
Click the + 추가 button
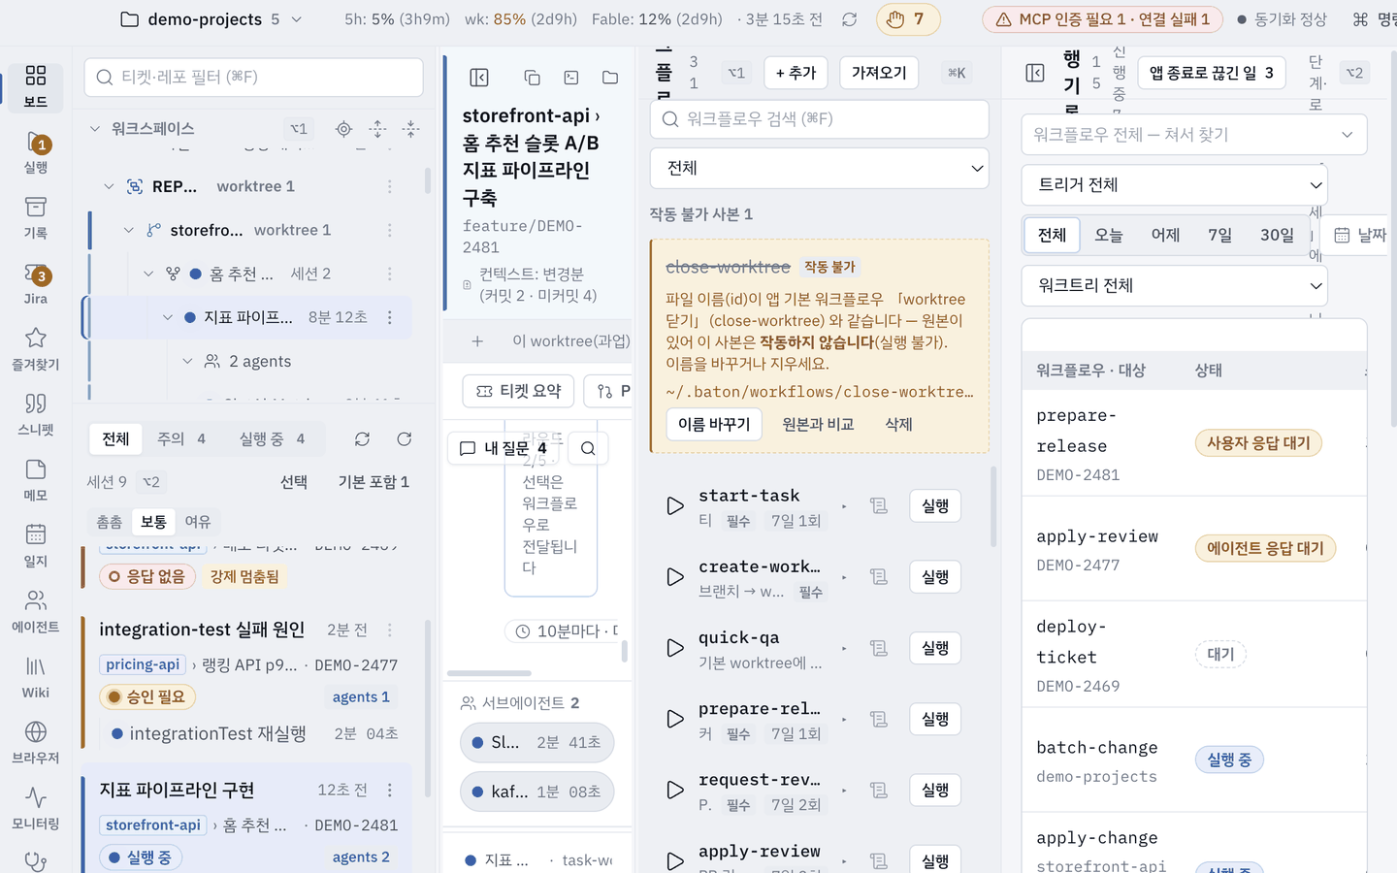point(796,73)
